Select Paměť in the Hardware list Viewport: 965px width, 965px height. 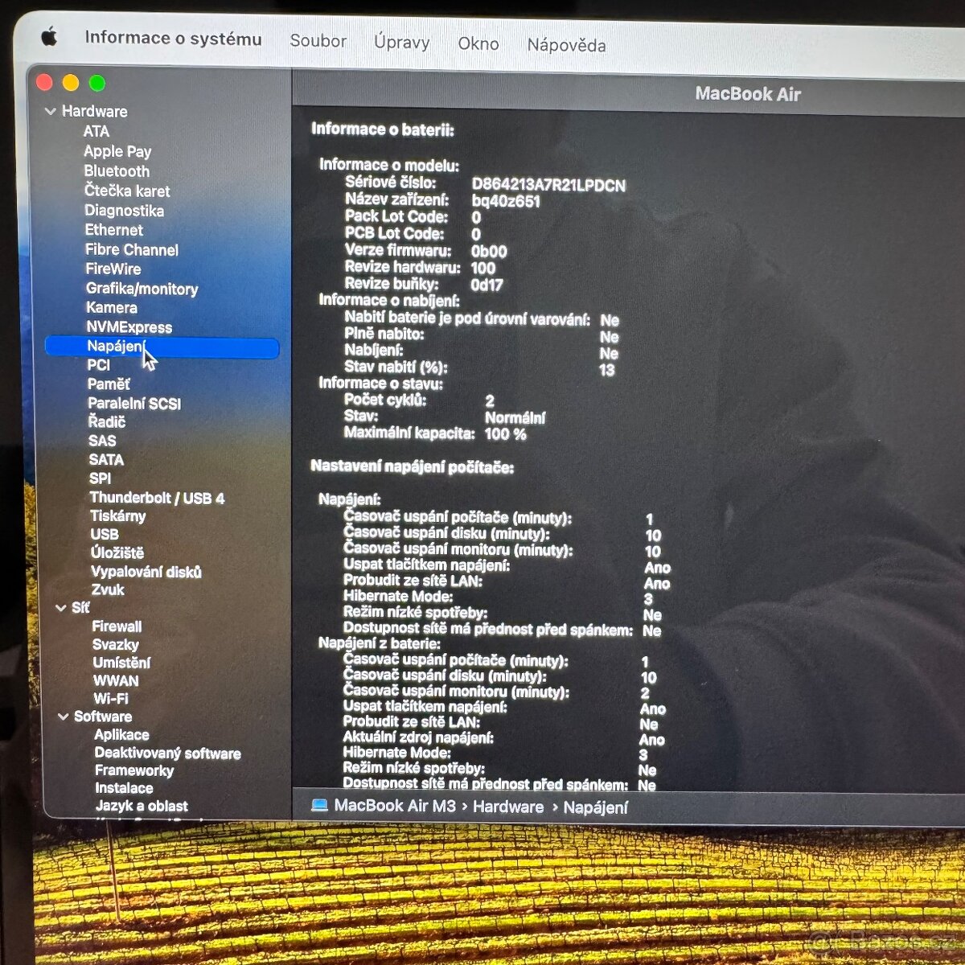(x=109, y=384)
